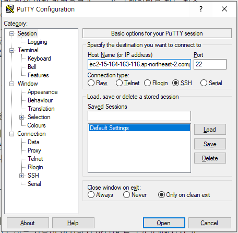Open Proxy settings
238x233 pixels.
point(34,150)
